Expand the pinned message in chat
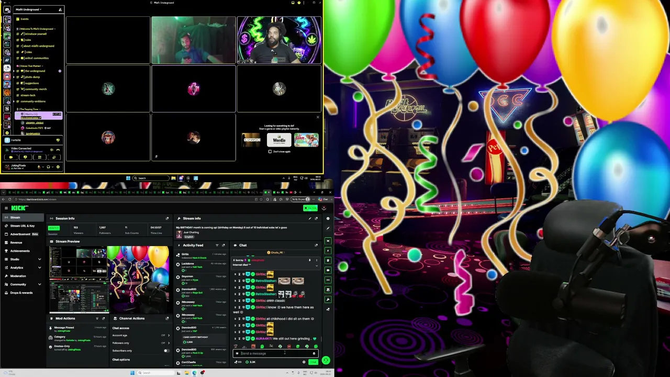Screen dimensions: 670x377 [316, 265]
